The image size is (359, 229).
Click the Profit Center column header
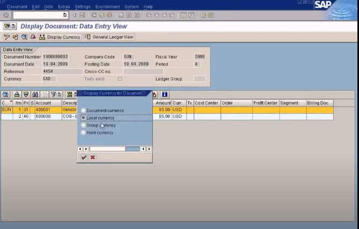point(266,103)
